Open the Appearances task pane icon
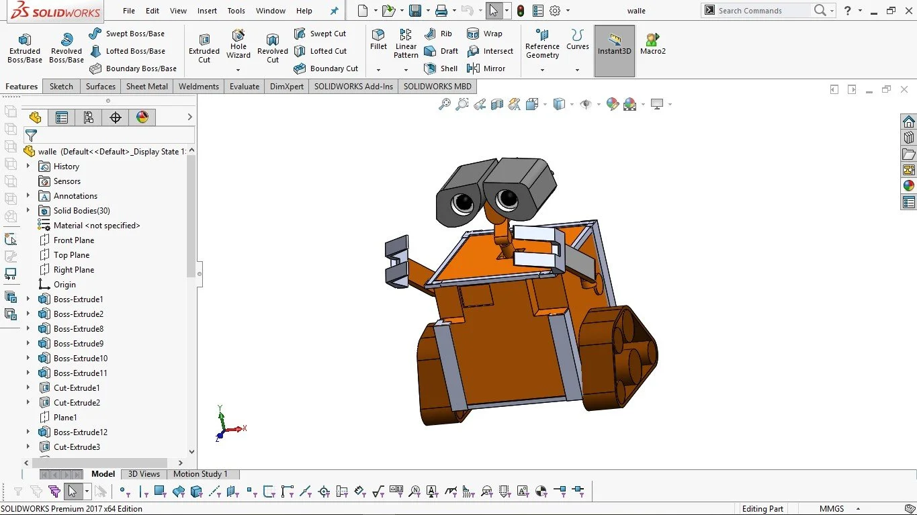917x515 pixels. point(909,186)
